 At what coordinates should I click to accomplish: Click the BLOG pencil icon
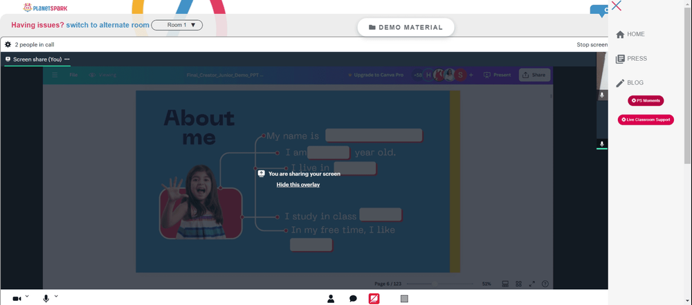tap(620, 83)
